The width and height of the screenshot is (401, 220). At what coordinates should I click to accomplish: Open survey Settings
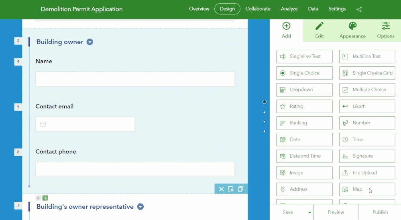[337, 9]
